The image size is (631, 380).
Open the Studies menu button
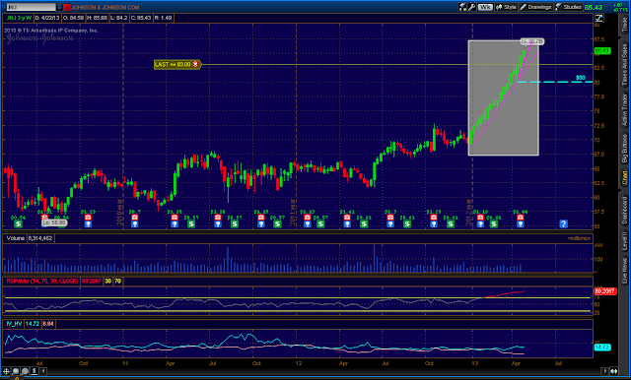point(568,7)
